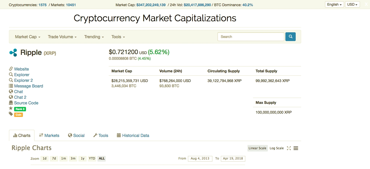Set chart zoom to YTD
The image size is (370, 169).
pos(92,158)
